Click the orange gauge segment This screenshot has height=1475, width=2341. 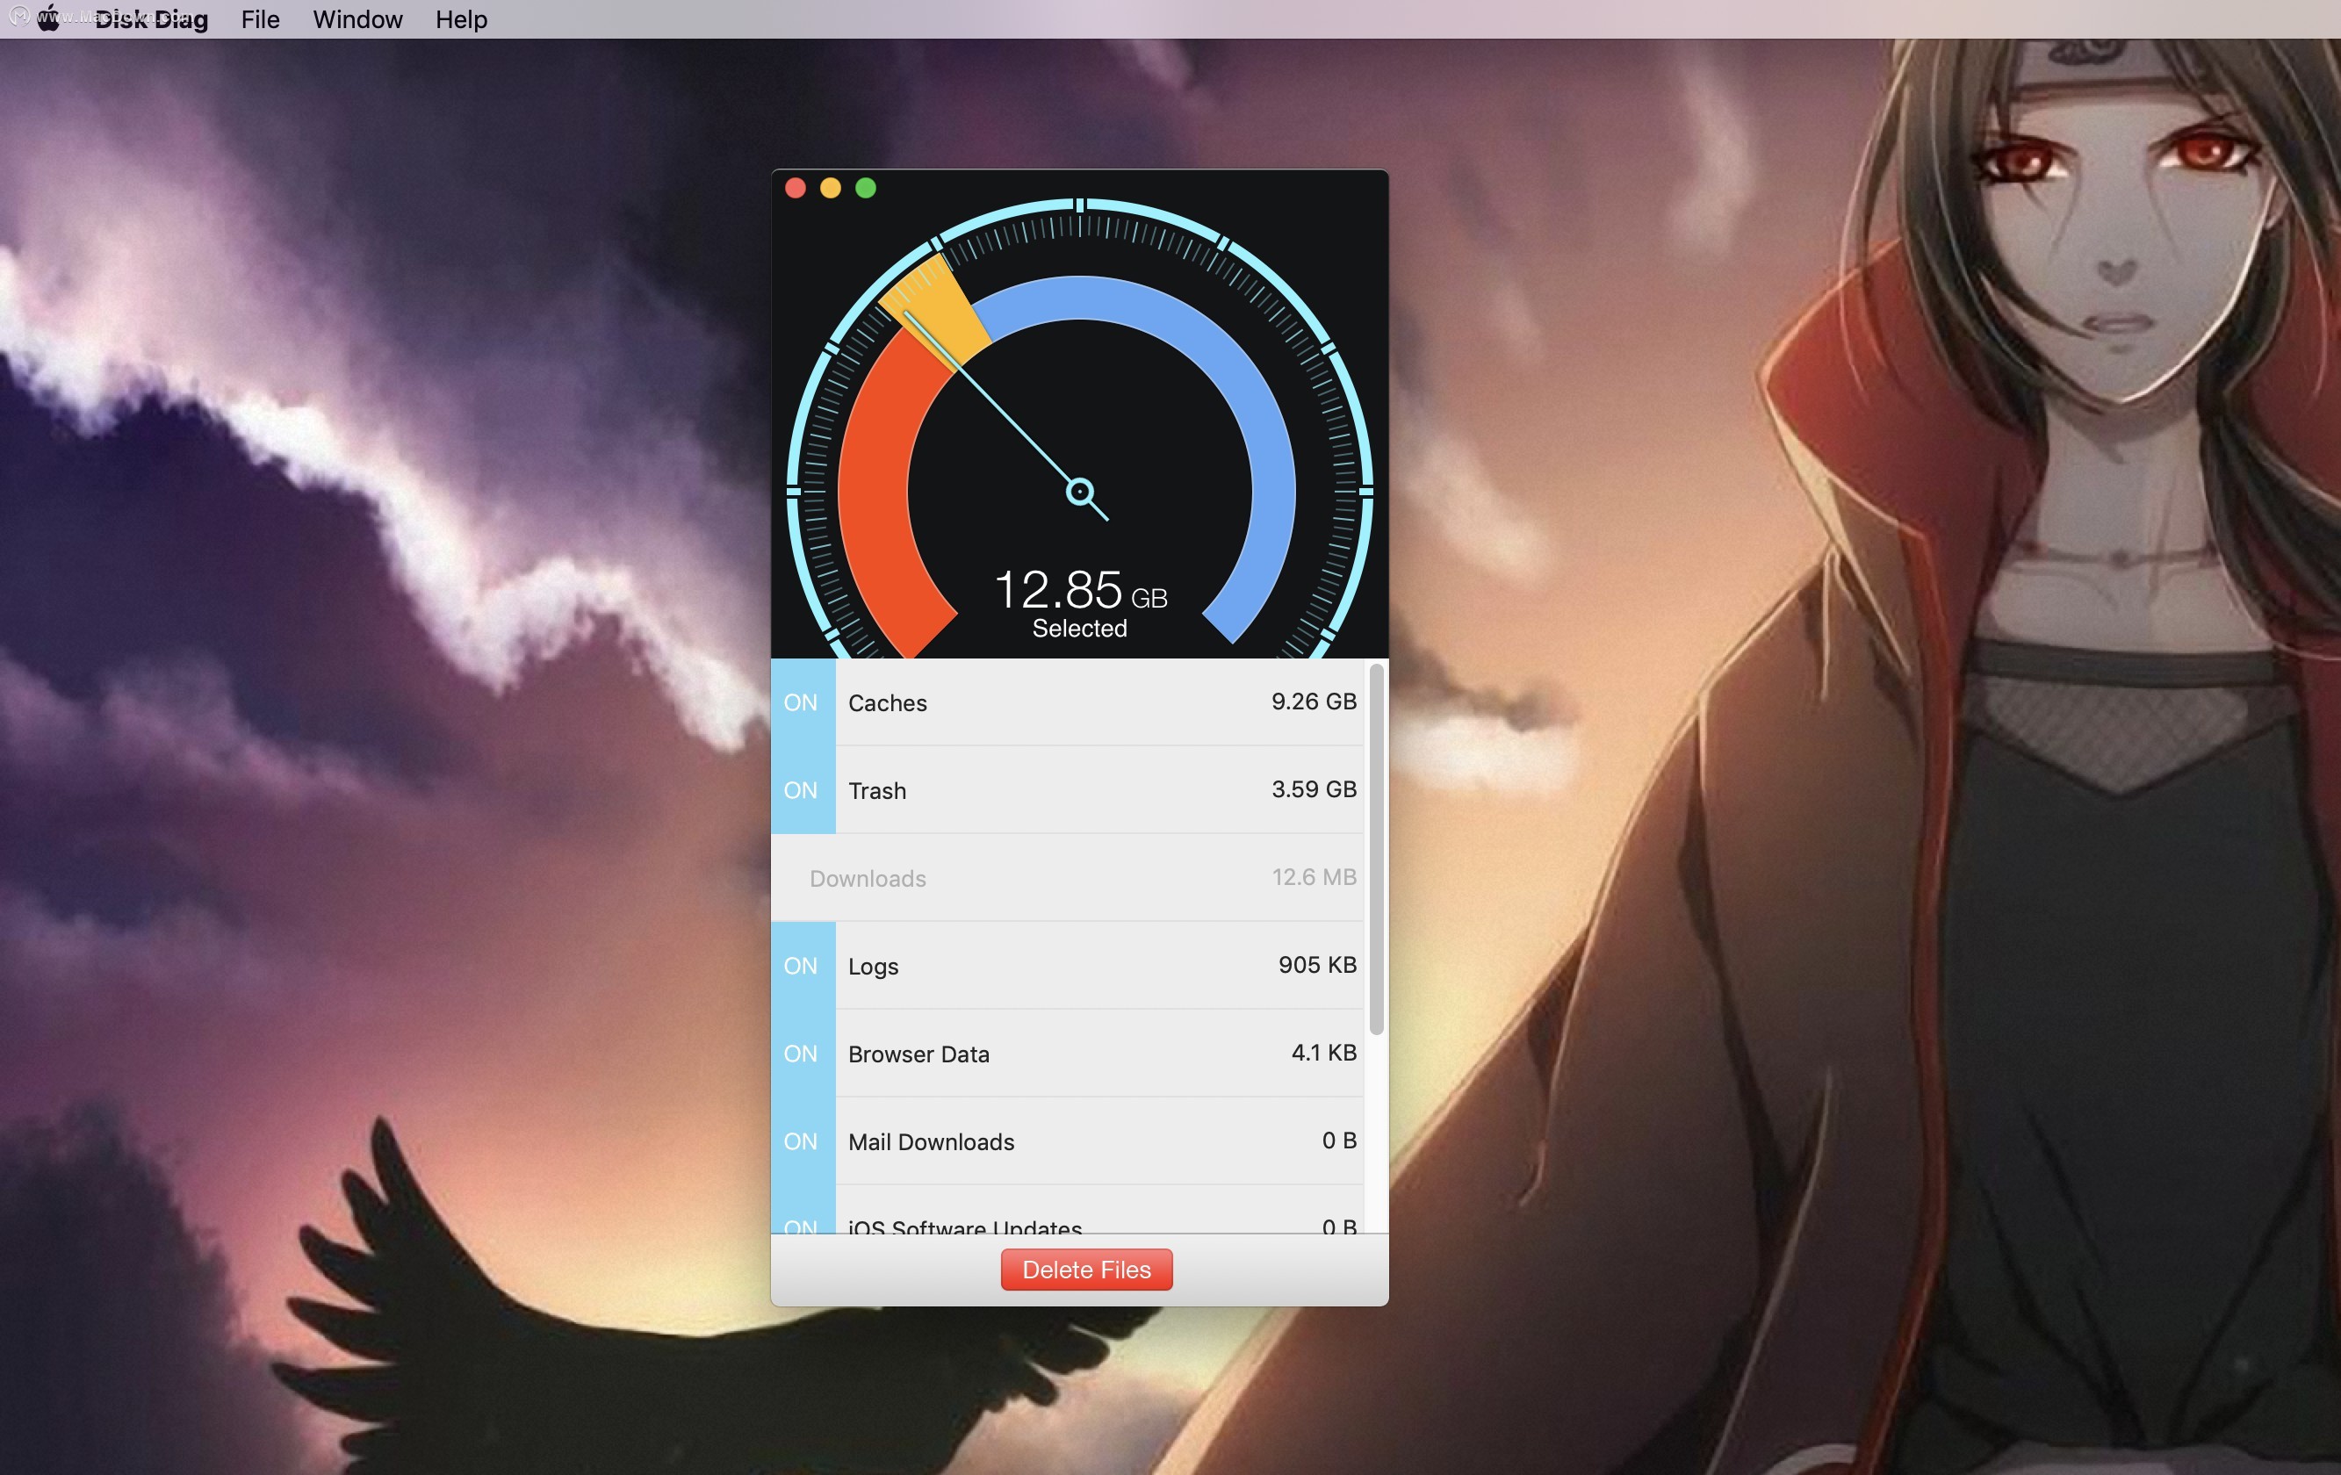pos(935,309)
